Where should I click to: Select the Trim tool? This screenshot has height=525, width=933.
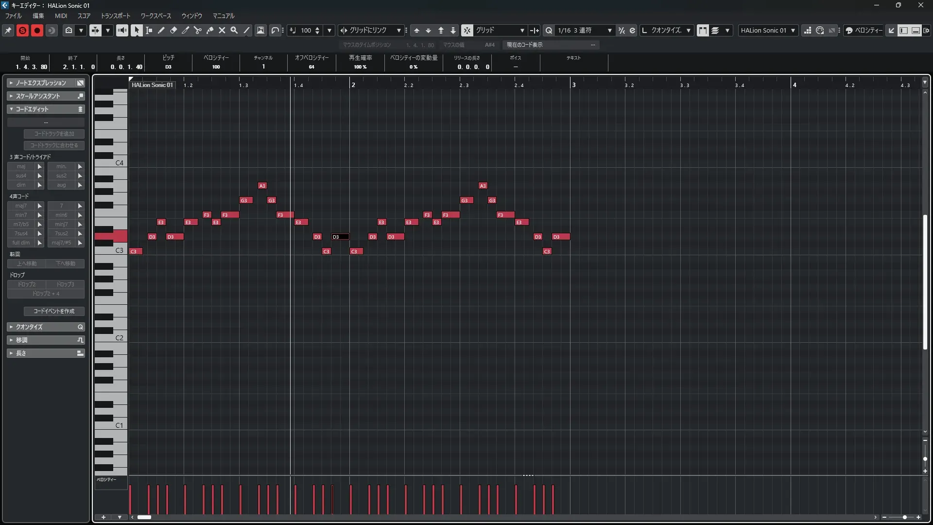[186, 30]
